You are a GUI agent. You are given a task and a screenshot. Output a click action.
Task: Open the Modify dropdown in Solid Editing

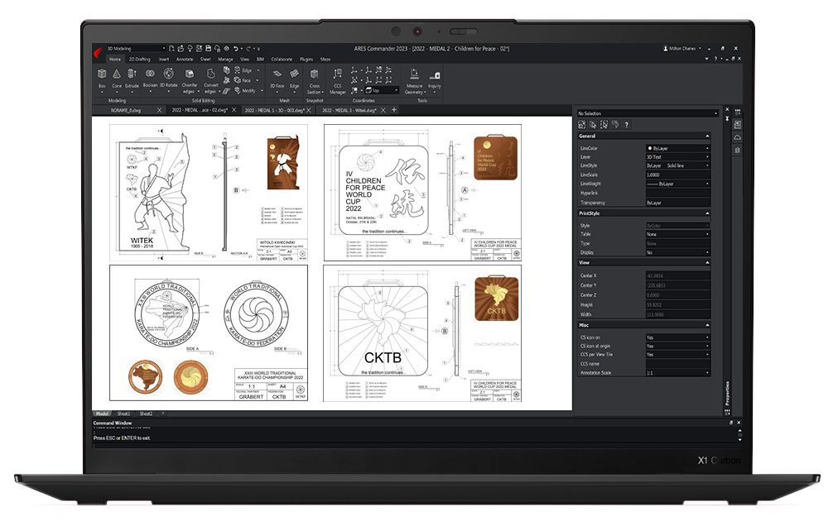click(249, 90)
